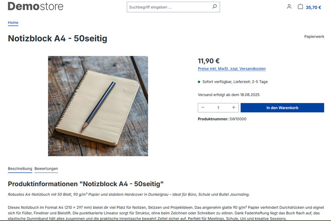Open the Preise inkl. MwSt. shipping link
The height and width of the screenshot is (221, 331).
click(x=232, y=69)
